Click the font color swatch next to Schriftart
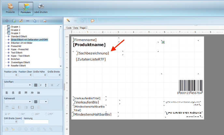Screen dimensions: 224x135 click(36, 85)
